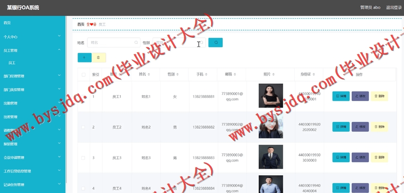404x193 pixels.
Task: Click the yellow batch delete trash button
Action: [x=99, y=57]
